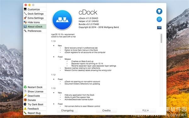Click the Copyright 2014 - 2018 Wolfgang Baird text

coord(99,27)
